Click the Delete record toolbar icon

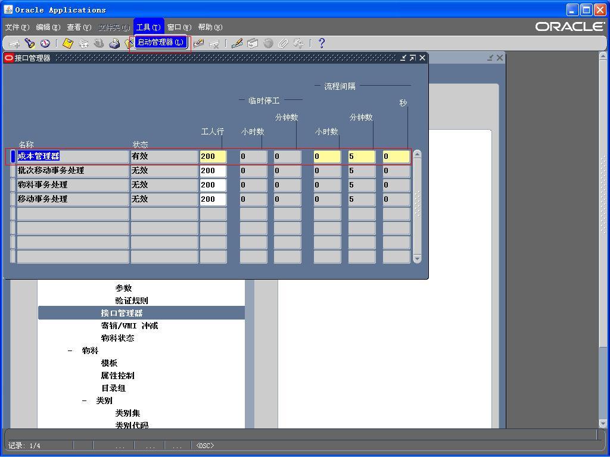click(x=214, y=43)
